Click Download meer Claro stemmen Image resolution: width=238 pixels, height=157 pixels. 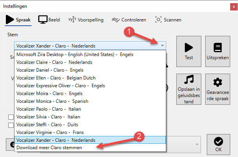(90, 148)
